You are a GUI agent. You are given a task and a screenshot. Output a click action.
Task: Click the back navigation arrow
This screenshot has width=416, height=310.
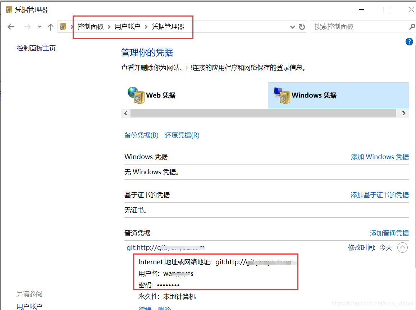[x=11, y=26]
